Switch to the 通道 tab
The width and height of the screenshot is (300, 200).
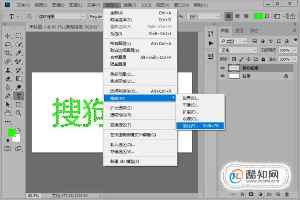pos(239,31)
